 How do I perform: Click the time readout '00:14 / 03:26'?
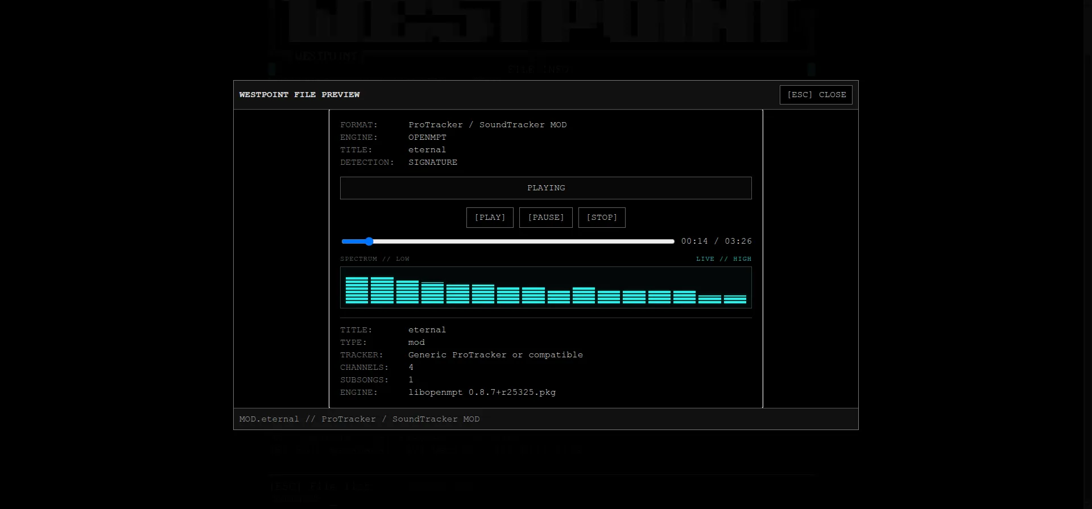(717, 241)
